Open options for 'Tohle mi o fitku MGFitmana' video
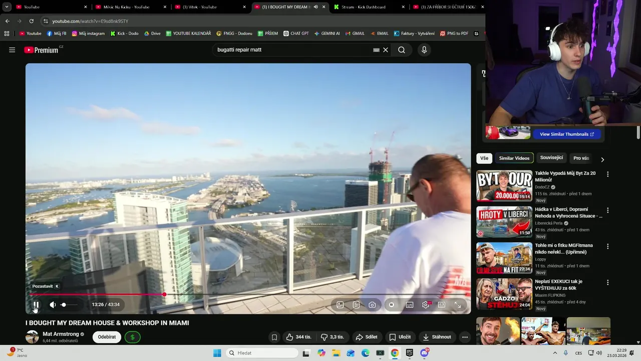The width and height of the screenshot is (641, 361). [607, 246]
